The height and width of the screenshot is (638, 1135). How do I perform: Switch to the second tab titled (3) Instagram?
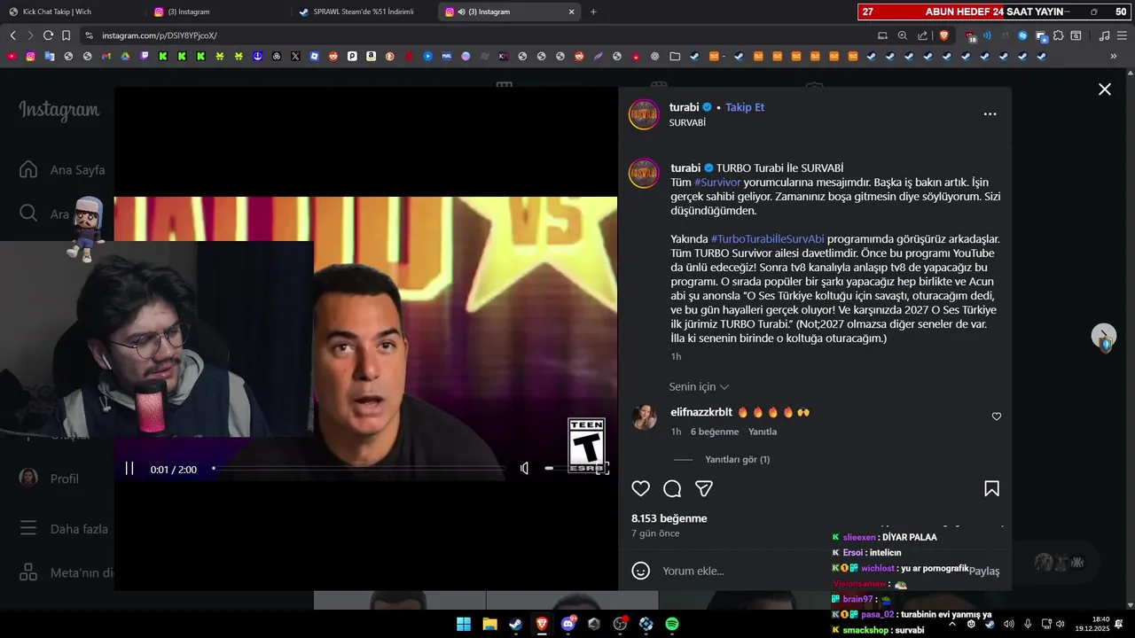(x=218, y=12)
